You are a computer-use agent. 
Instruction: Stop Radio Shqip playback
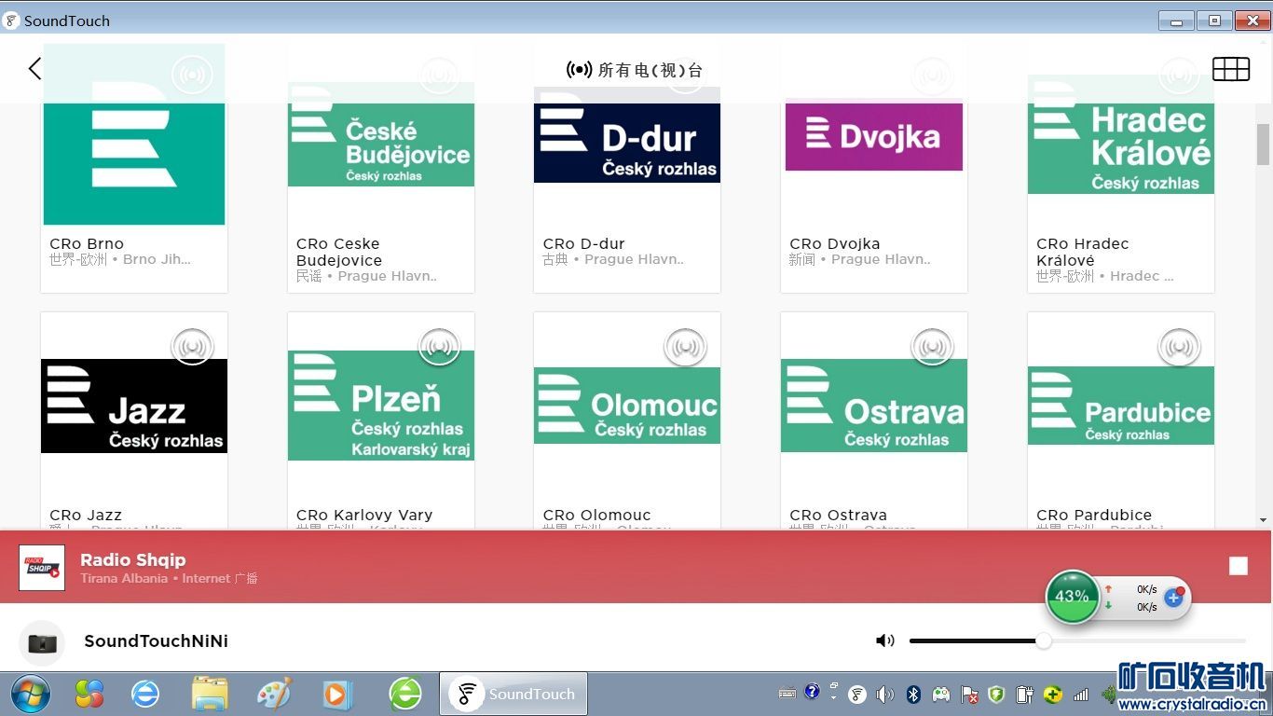click(1238, 566)
